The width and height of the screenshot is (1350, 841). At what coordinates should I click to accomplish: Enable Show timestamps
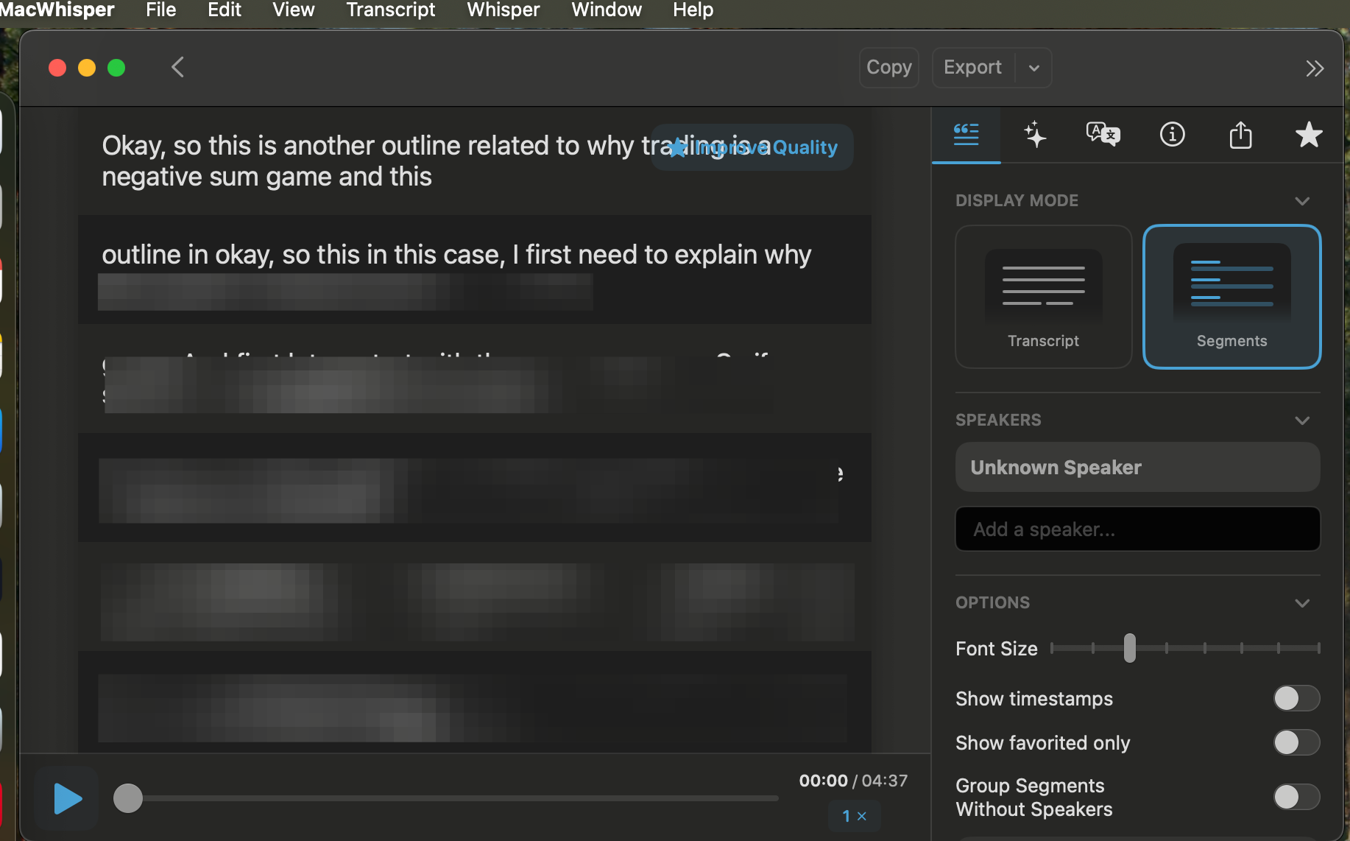tap(1296, 698)
